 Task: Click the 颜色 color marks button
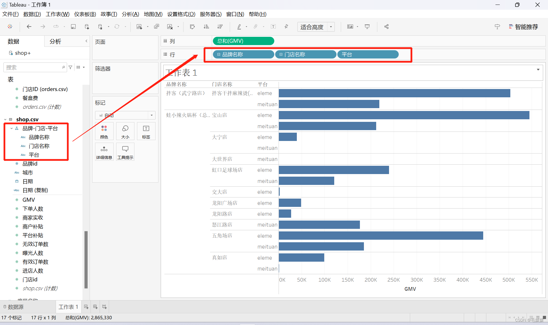click(104, 132)
